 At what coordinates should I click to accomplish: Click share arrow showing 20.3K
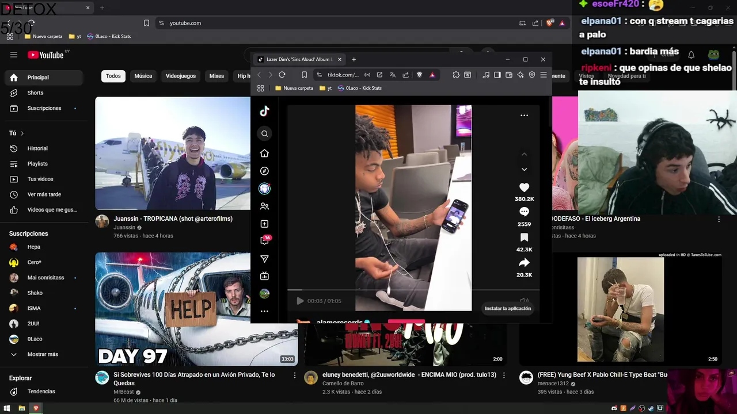524,262
